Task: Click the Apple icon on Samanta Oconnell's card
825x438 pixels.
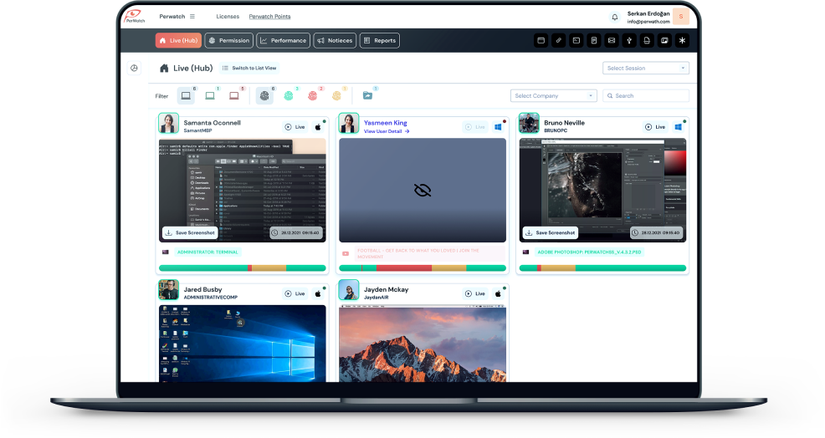Action: pos(318,127)
